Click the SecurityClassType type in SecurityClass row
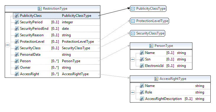 pyautogui.click(x=76, y=48)
